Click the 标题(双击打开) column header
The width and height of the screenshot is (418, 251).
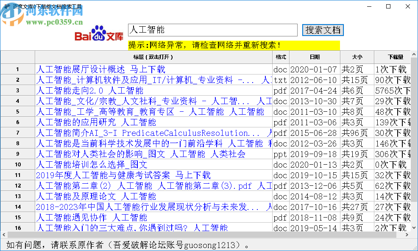coord(153,57)
